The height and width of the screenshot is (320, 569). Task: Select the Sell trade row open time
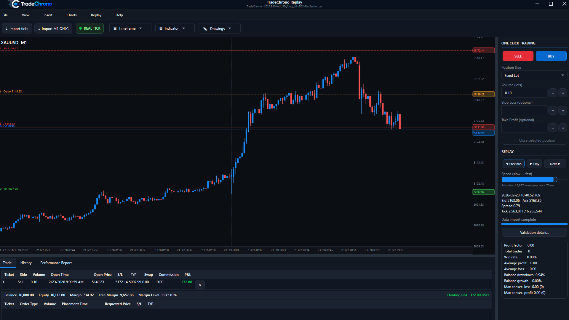(x=66, y=282)
